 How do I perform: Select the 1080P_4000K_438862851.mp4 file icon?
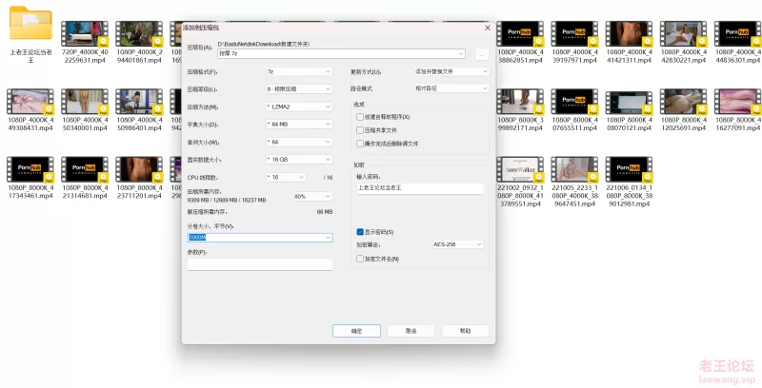tap(520, 33)
